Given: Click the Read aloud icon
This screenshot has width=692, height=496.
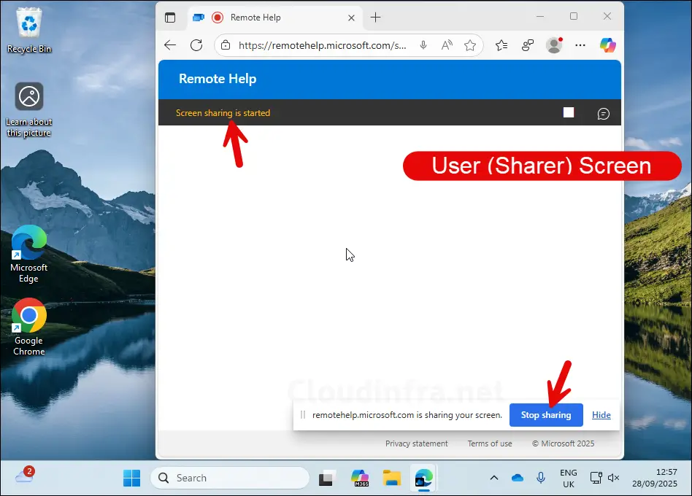Looking at the screenshot, I should click(x=447, y=45).
